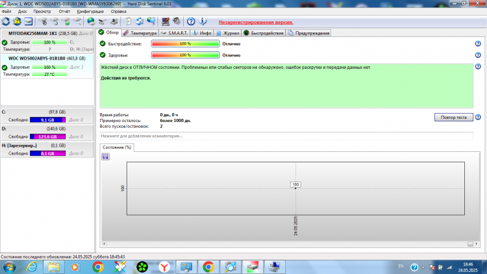
Task: Click the Здоровье 100 % gradient bar in overview
Action: pyautogui.click(x=186, y=55)
